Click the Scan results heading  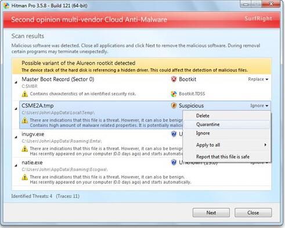click(x=28, y=36)
